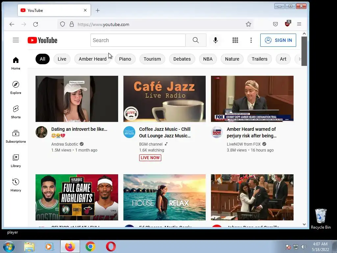
Task: Launch Opera from the taskbar
Action: click(111, 246)
